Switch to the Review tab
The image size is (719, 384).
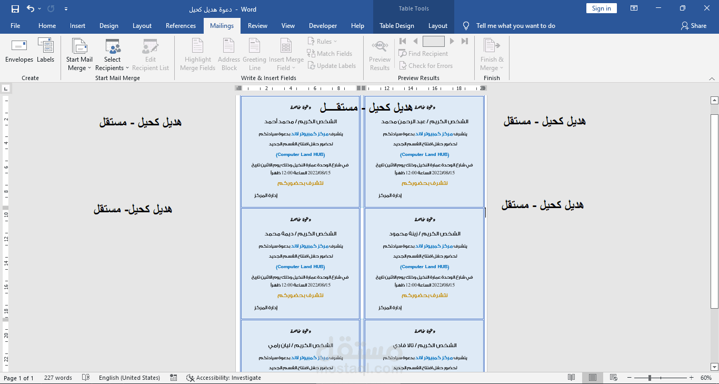258,25
